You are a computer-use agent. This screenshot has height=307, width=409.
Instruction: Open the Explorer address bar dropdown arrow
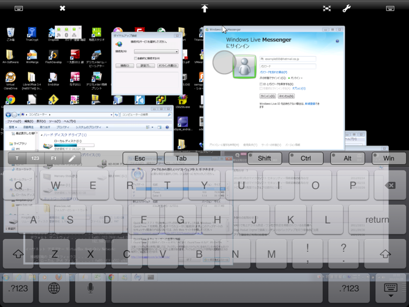tap(111, 115)
